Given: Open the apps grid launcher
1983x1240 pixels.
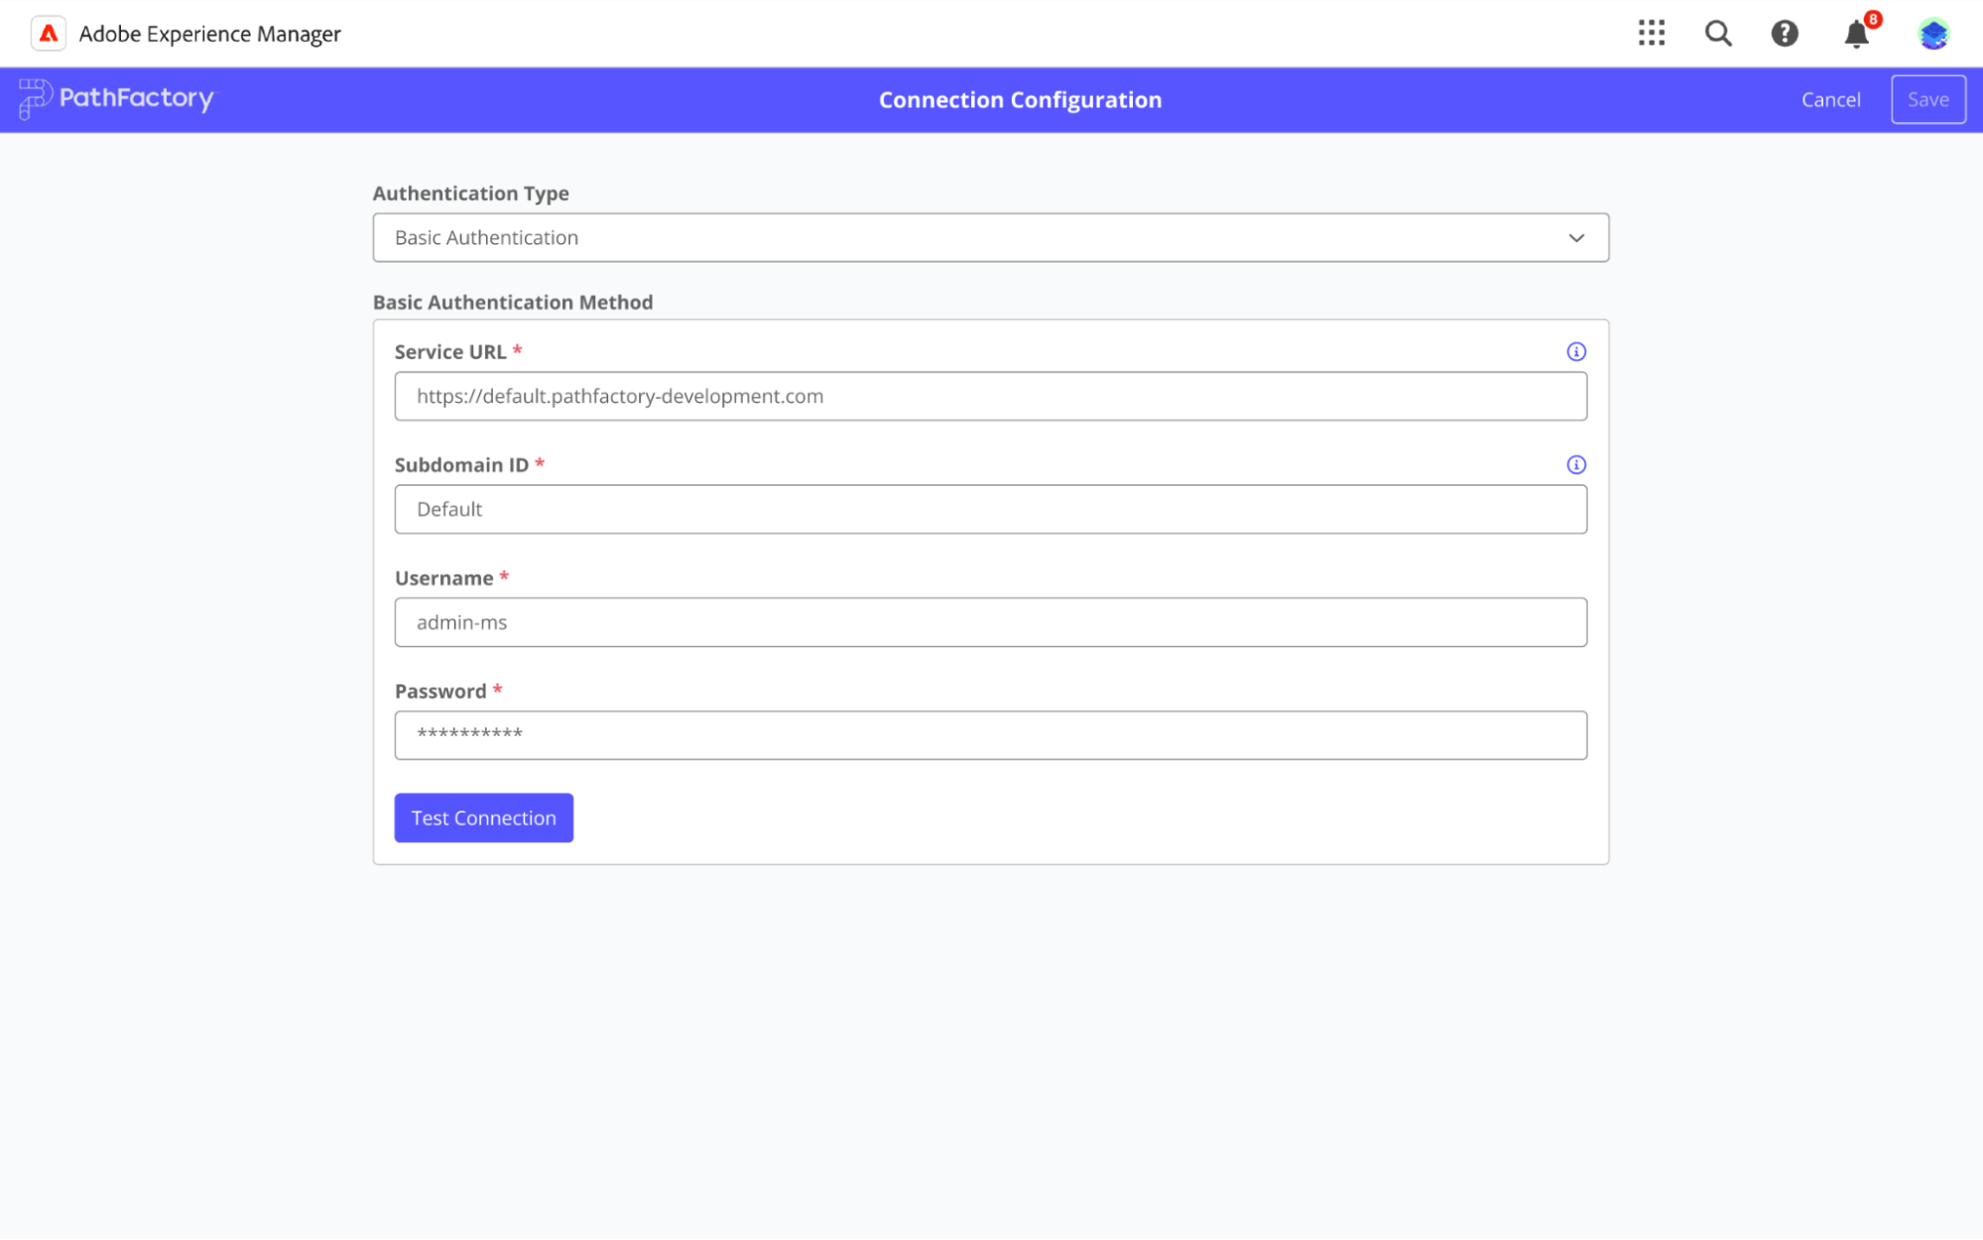Looking at the screenshot, I should tap(1652, 33).
